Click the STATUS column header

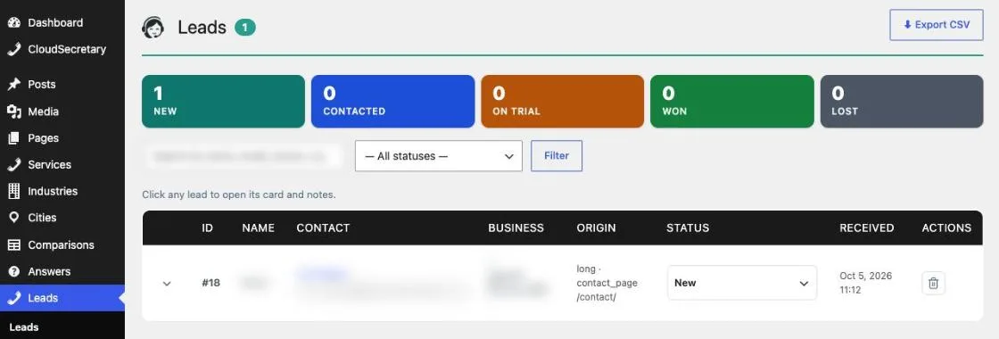(x=688, y=227)
